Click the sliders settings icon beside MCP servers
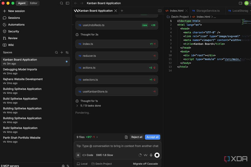This screenshot has height=167, width=251. pyautogui.click(x=68, y=166)
